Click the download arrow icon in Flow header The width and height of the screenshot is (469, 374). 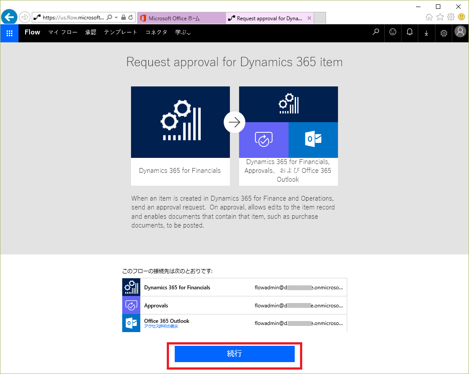coord(426,33)
